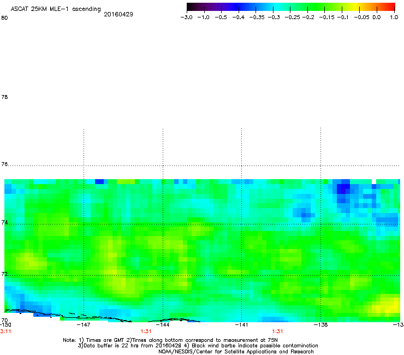Click the colorbar label -0.15

(x=326, y=17)
